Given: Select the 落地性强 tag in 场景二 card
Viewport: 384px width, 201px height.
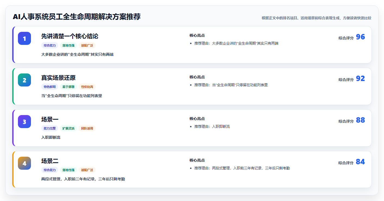Looking at the screenshot, I should pos(68,170).
